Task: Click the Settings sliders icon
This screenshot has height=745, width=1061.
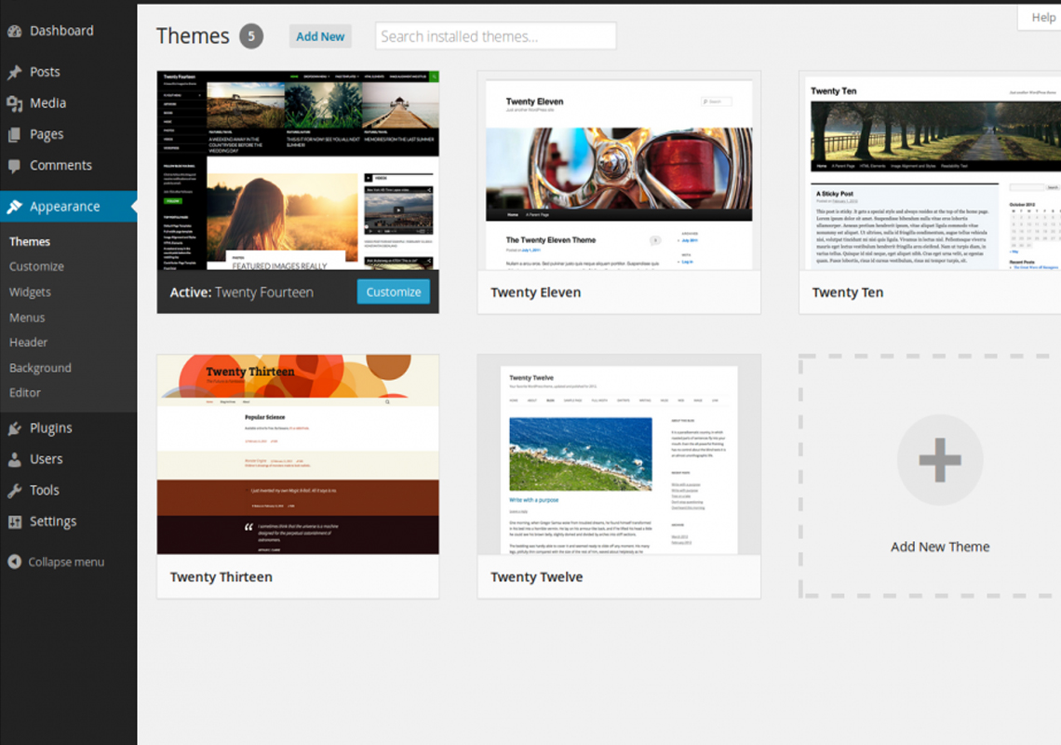Action: click(x=14, y=521)
